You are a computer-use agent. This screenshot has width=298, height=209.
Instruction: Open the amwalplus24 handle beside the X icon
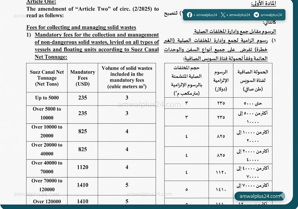pyautogui.click(x=240, y=15)
